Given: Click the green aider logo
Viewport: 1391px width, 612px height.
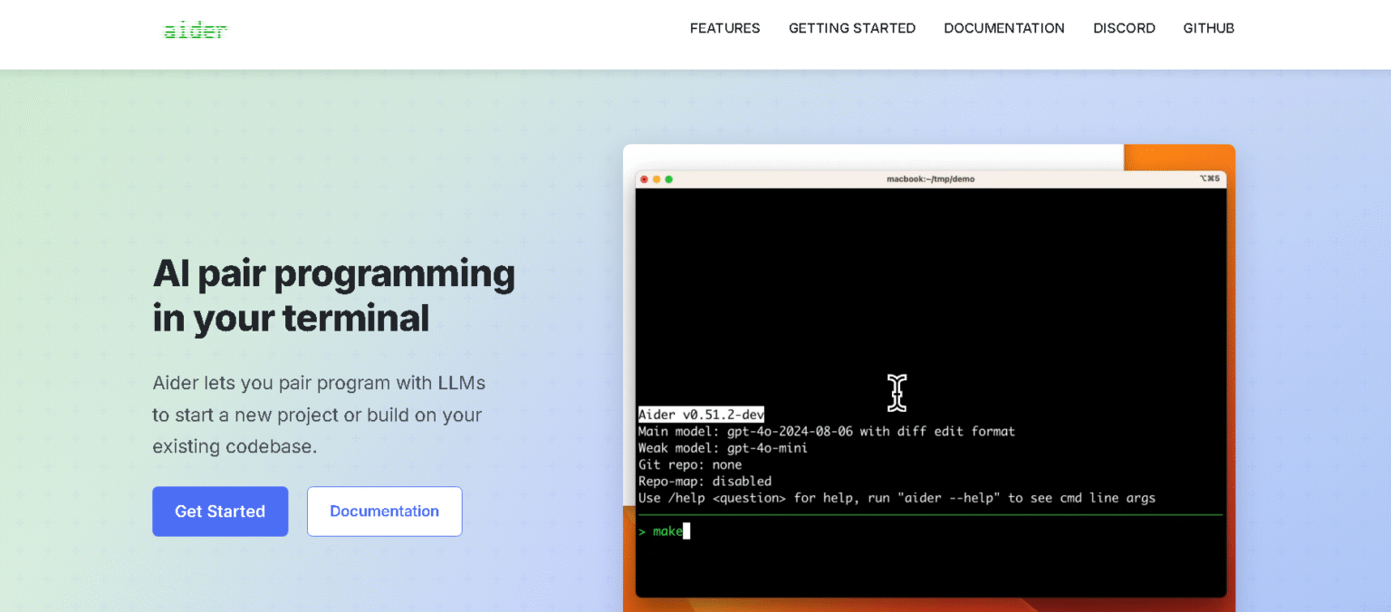Looking at the screenshot, I should [195, 29].
